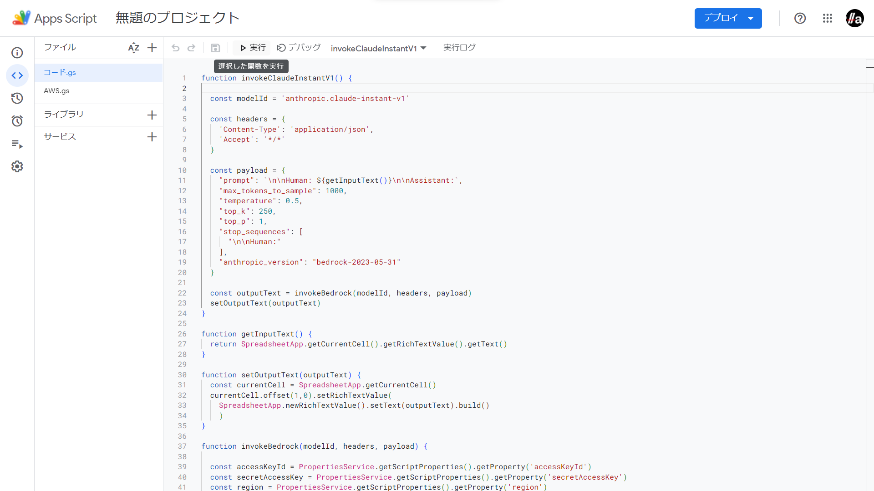Click the undo arrow in toolbar
874x491 pixels.
point(176,48)
